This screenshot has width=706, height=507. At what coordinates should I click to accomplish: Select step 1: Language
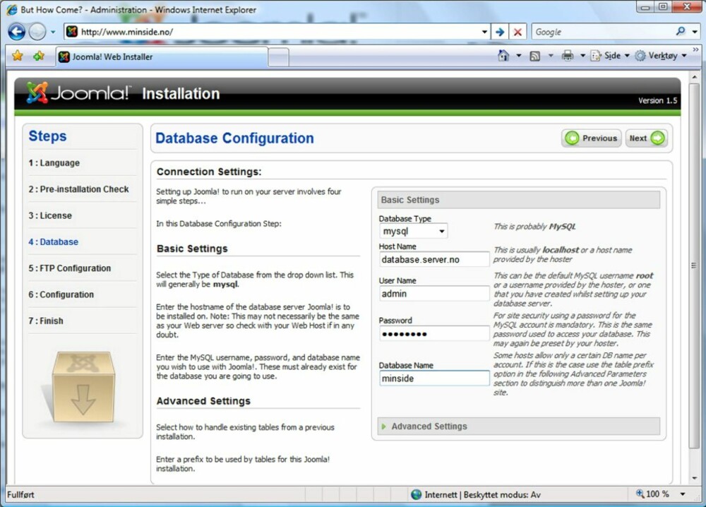tap(54, 163)
